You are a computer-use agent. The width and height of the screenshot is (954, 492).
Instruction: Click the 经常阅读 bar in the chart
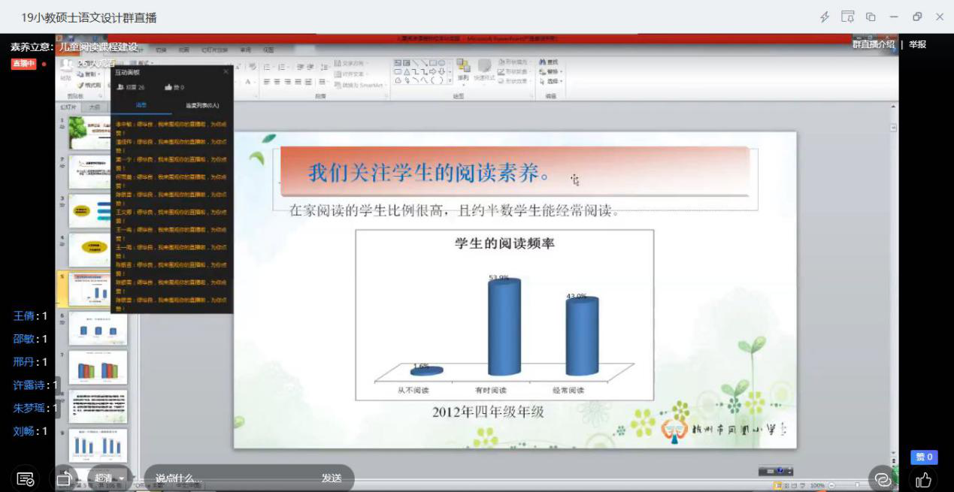tap(582, 336)
